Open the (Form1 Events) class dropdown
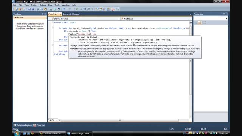Screen dimensions: 242x136 [x=119, y=19]
